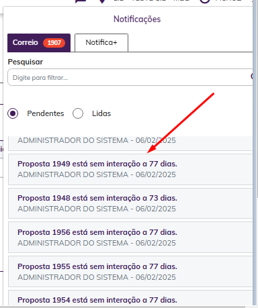The height and width of the screenshot is (308, 258).
Task: Select the Lidas radio button
Action: click(78, 113)
